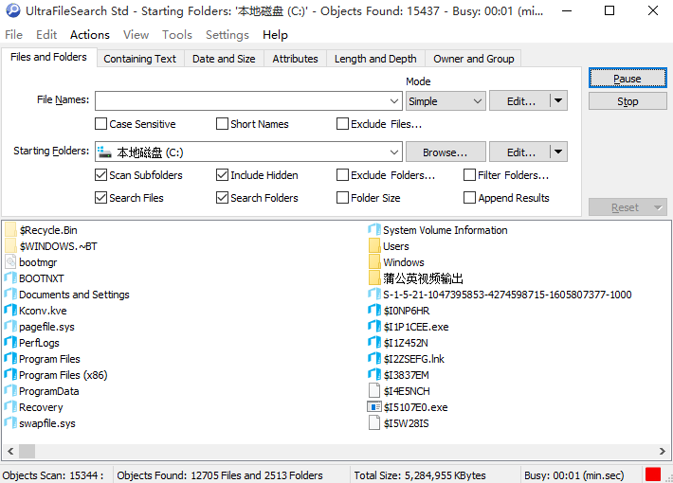Click the horizontal scrollbar thumb

[27, 451]
